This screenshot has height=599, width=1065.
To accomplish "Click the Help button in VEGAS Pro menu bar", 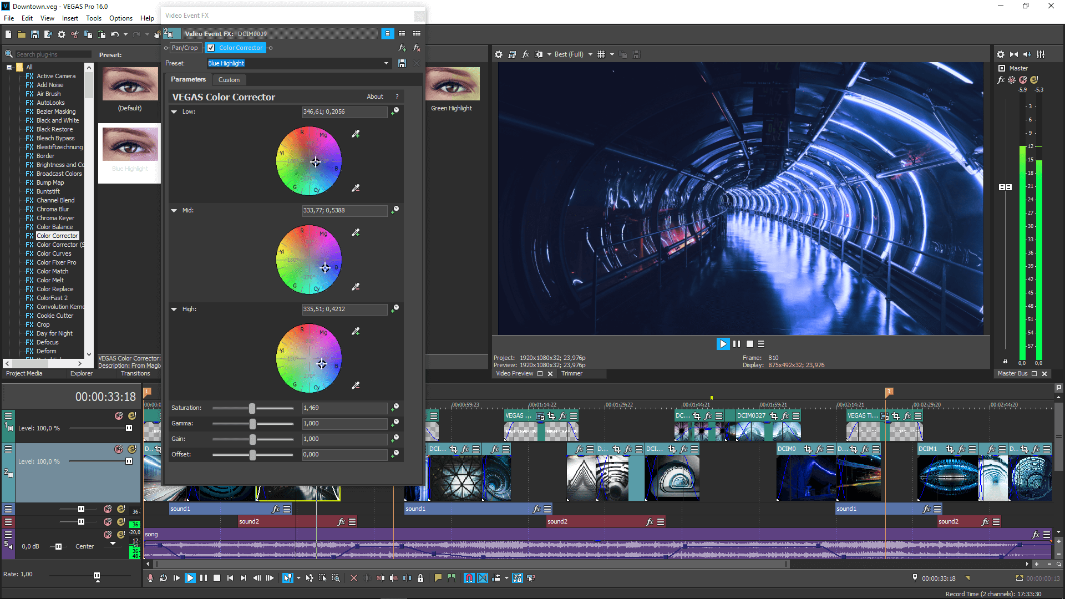I will (147, 19).
